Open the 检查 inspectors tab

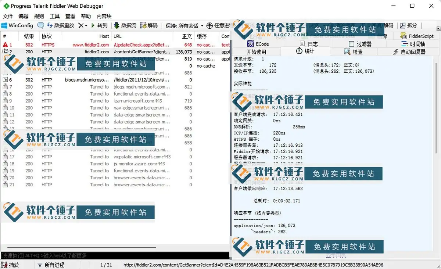click(354, 52)
